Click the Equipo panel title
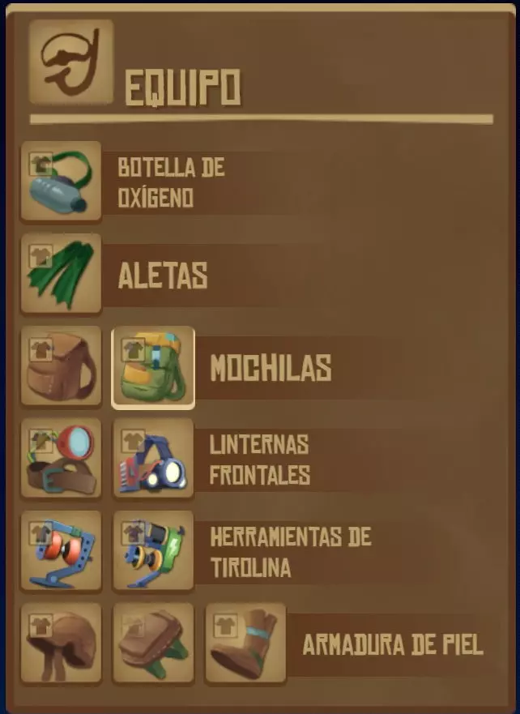Viewport: 520px width, 714px height. tap(182, 88)
